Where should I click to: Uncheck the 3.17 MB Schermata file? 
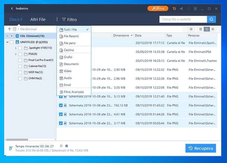[61, 123]
